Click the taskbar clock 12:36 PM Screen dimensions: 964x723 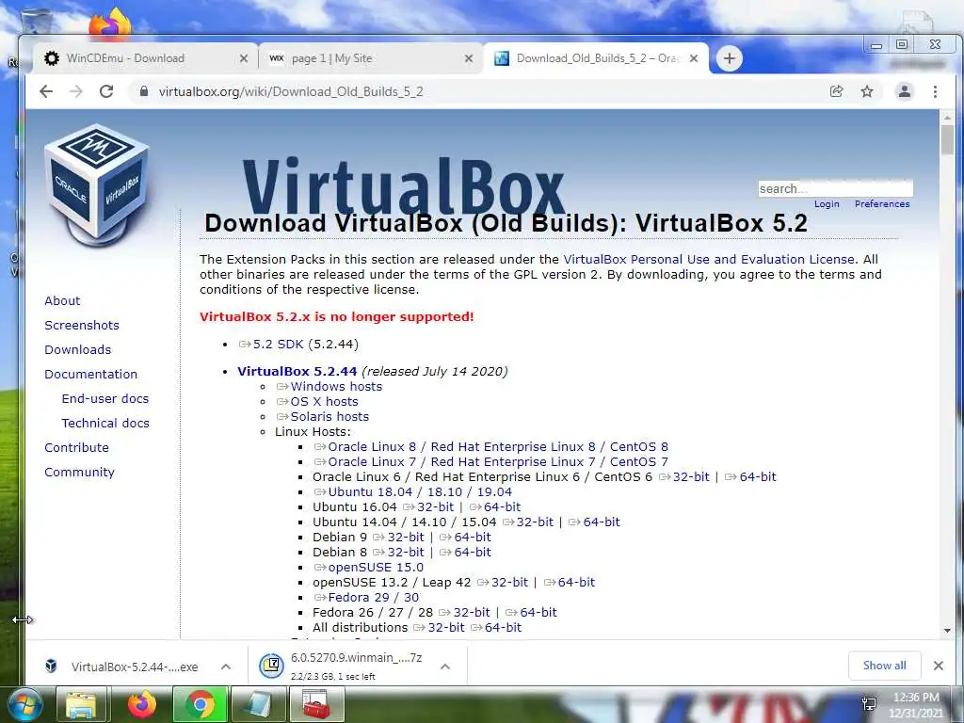click(916, 698)
